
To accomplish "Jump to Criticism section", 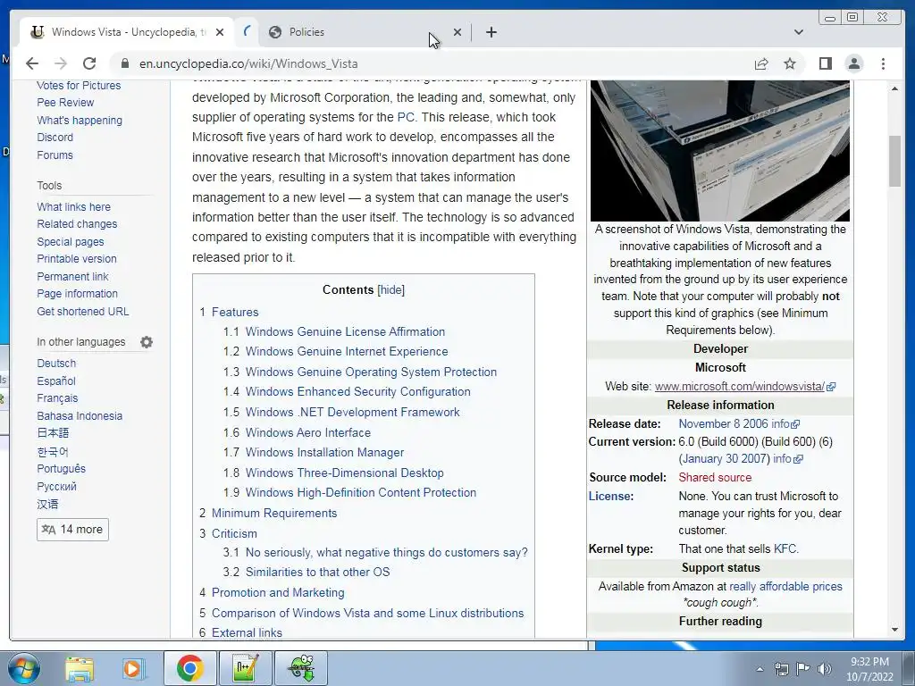I will (x=234, y=533).
